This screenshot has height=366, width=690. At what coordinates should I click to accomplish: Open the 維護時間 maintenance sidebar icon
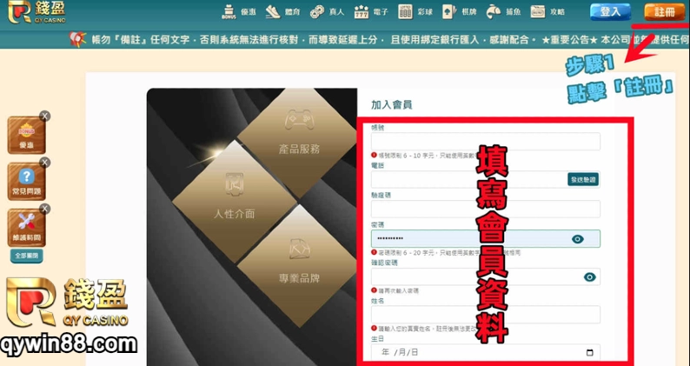tap(25, 228)
